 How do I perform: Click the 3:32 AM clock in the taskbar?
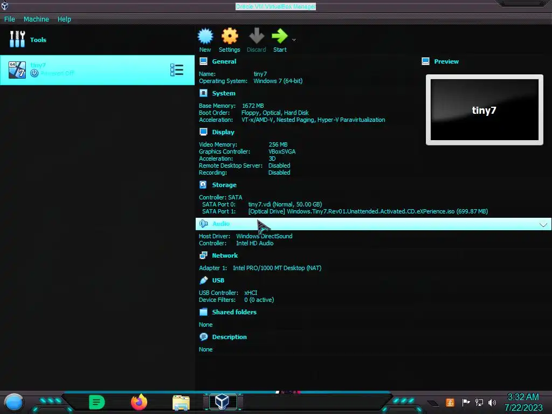[523, 397]
